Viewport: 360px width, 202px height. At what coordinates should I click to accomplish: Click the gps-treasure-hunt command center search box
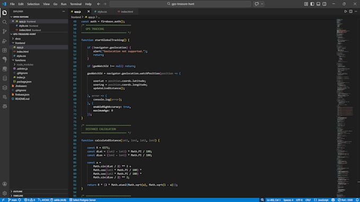(180, 4)
